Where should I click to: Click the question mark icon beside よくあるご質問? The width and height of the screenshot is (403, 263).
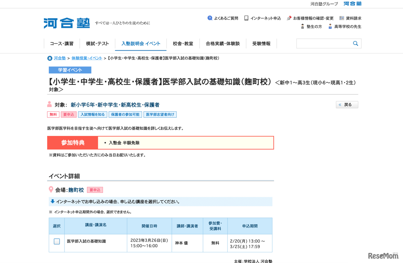click(x=210, y=18)
